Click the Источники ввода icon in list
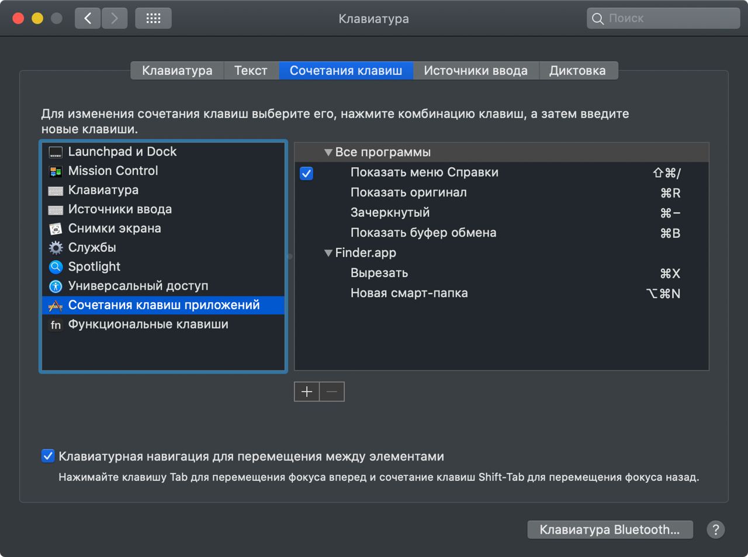 [56, 210]
